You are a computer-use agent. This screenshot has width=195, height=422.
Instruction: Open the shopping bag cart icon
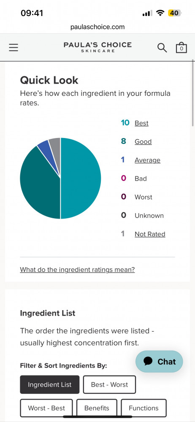pos(181,48)
